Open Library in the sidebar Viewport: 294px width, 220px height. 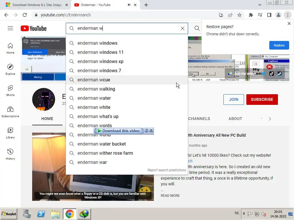10,133
